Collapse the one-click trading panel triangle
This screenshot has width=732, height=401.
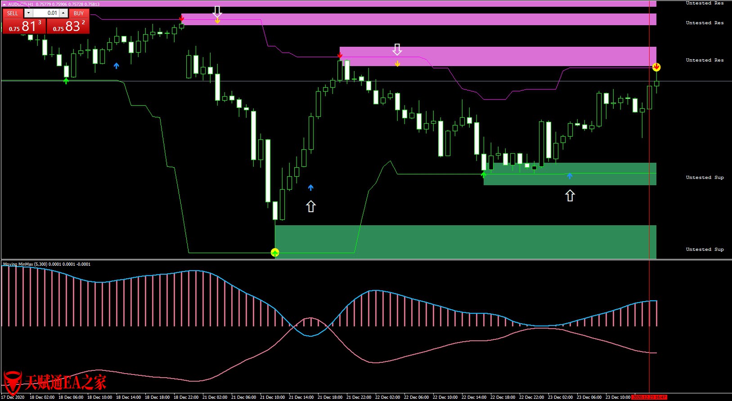click(x=4, y=4)
